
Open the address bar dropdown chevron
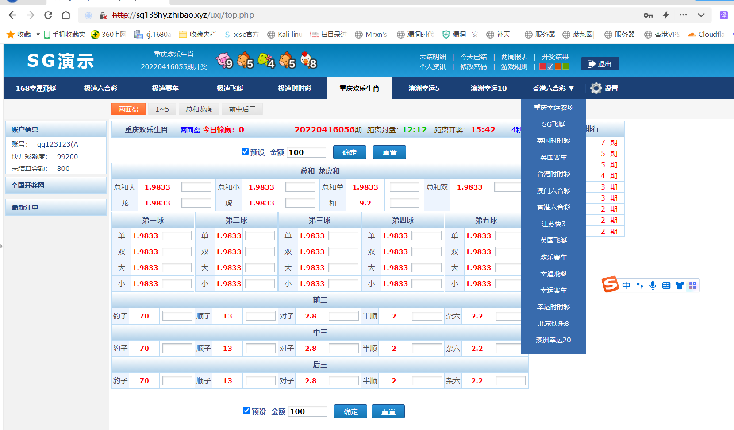point(701,15)
